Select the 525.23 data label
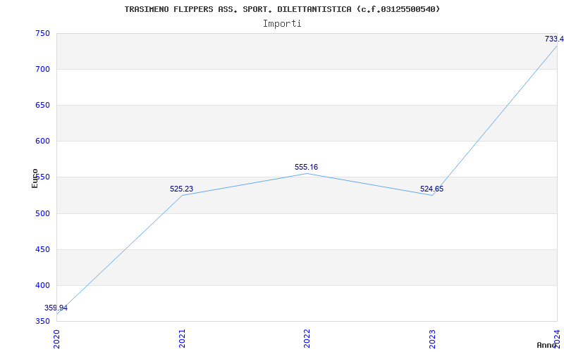The width and height of the screenshot is (564, 352). (181, 189)
